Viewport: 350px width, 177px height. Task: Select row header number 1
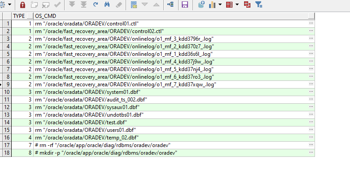coord(7,24)
